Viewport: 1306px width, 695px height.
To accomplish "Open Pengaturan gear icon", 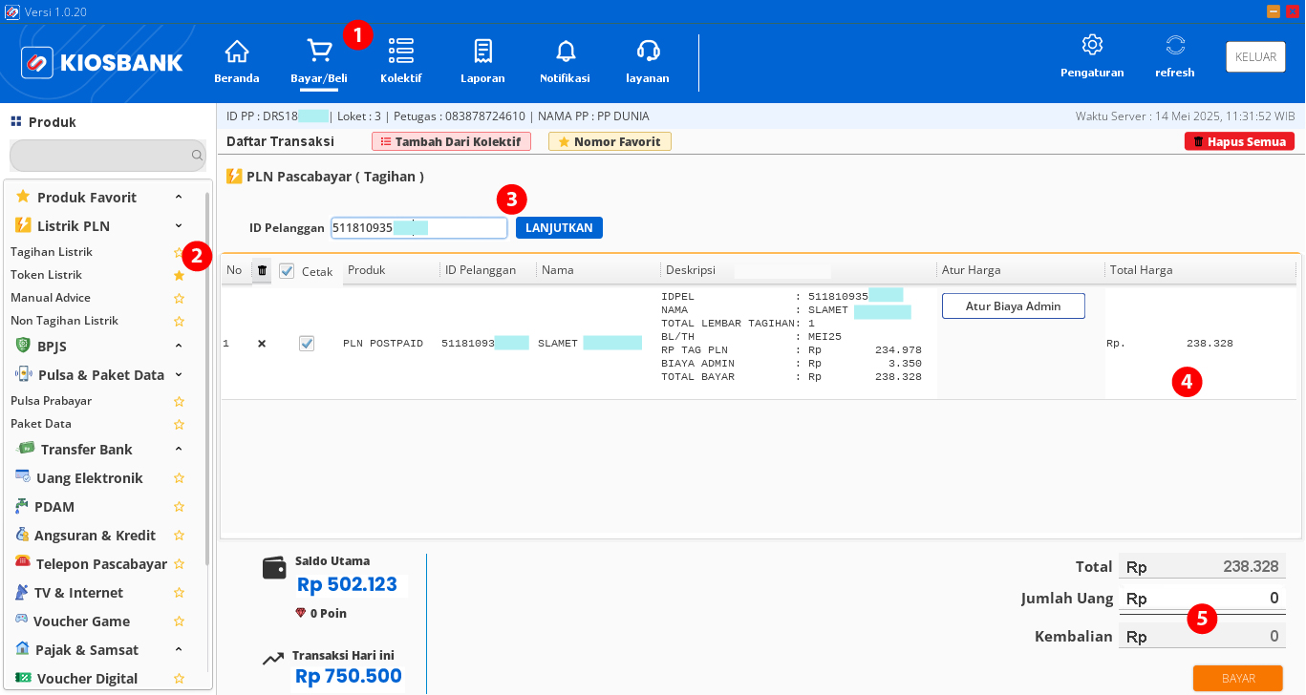I will (1092, 45).
